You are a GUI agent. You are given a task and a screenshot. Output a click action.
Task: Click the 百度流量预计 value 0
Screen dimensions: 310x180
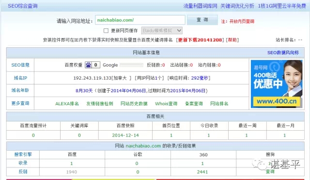33,135
